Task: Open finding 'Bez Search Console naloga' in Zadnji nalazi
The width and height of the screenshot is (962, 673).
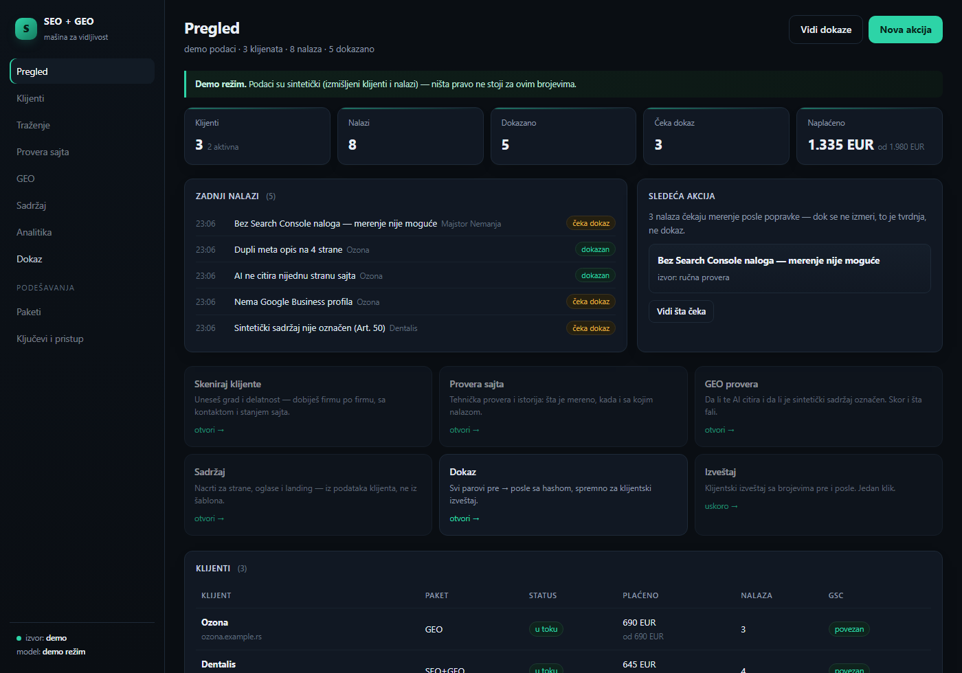Action: (x=405, y=223)
